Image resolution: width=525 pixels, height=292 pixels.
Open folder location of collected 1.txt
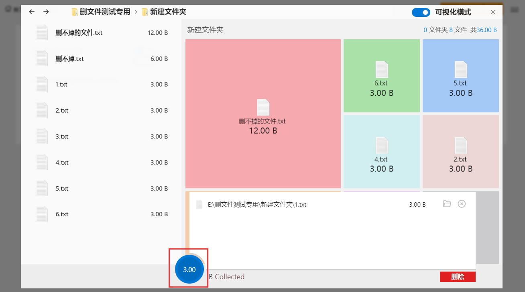(x=447, y=204)
